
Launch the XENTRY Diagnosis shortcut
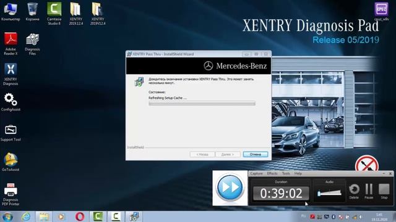click(11, 74)
